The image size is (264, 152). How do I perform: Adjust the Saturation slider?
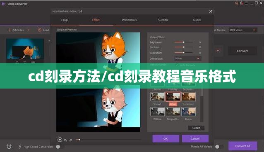coord(184,53)
